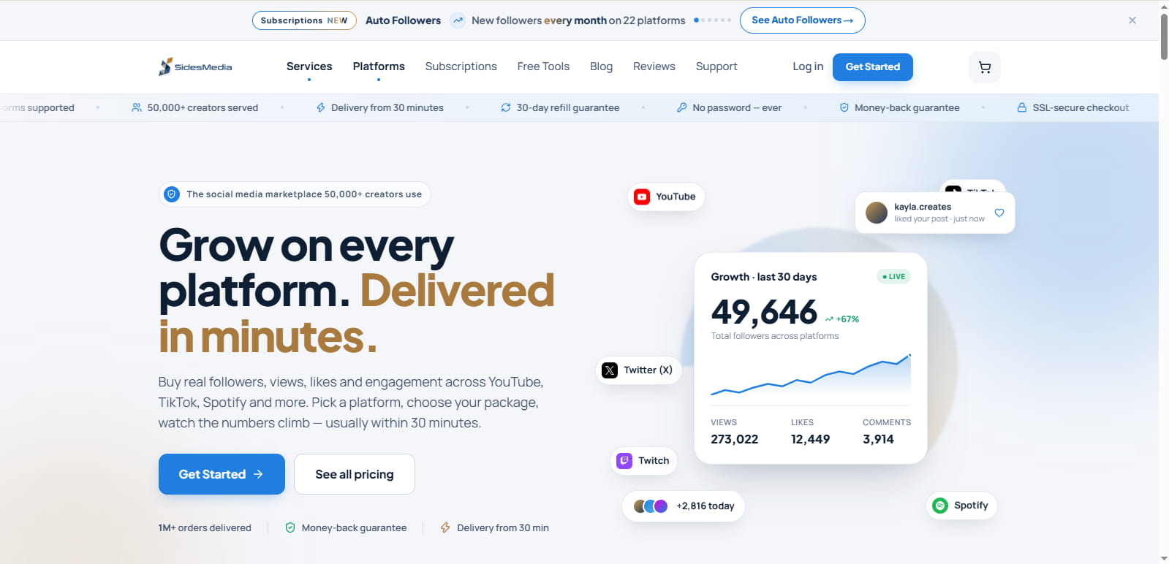The height and width of the screenshot is (564, 1169).
Task: Click the shield icon under hero buttons
Action: (x=290, y=527)
